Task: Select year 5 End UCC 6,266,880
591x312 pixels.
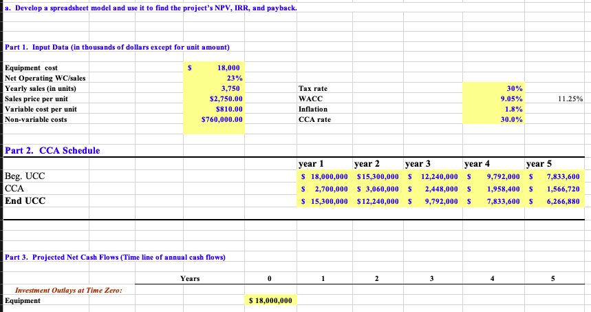Action: point(554,202)
